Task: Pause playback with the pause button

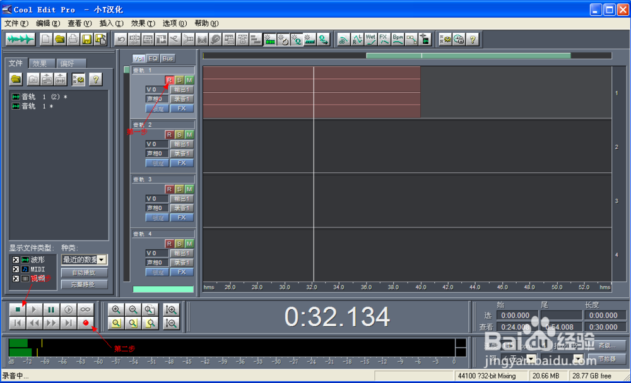Action: 52,309
